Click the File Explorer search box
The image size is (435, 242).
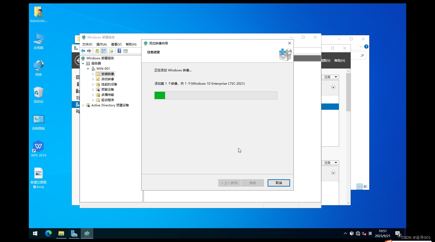358,56
